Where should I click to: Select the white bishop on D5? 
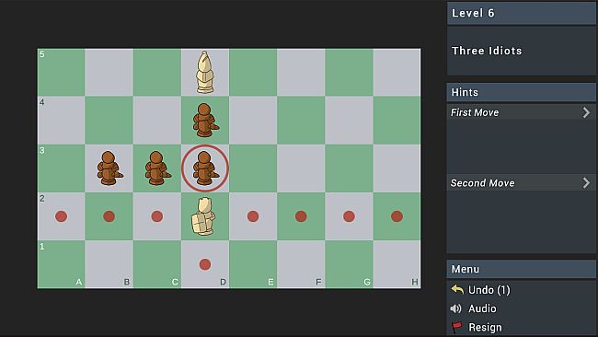tap(205, 72)
